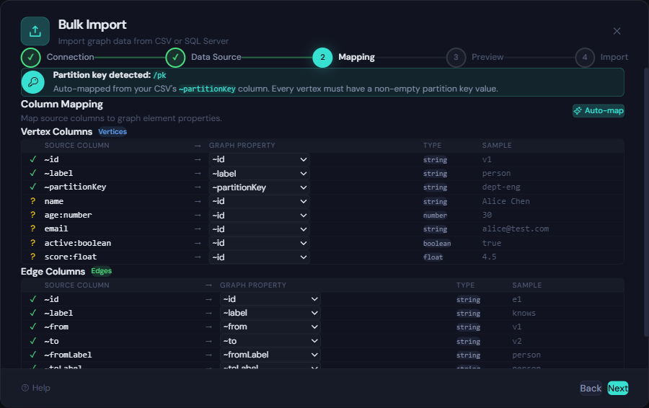The height and width of the screenshot is (408, 649).
Task: Click the sample value alice@test.com
Action: [x=516, y=229]
